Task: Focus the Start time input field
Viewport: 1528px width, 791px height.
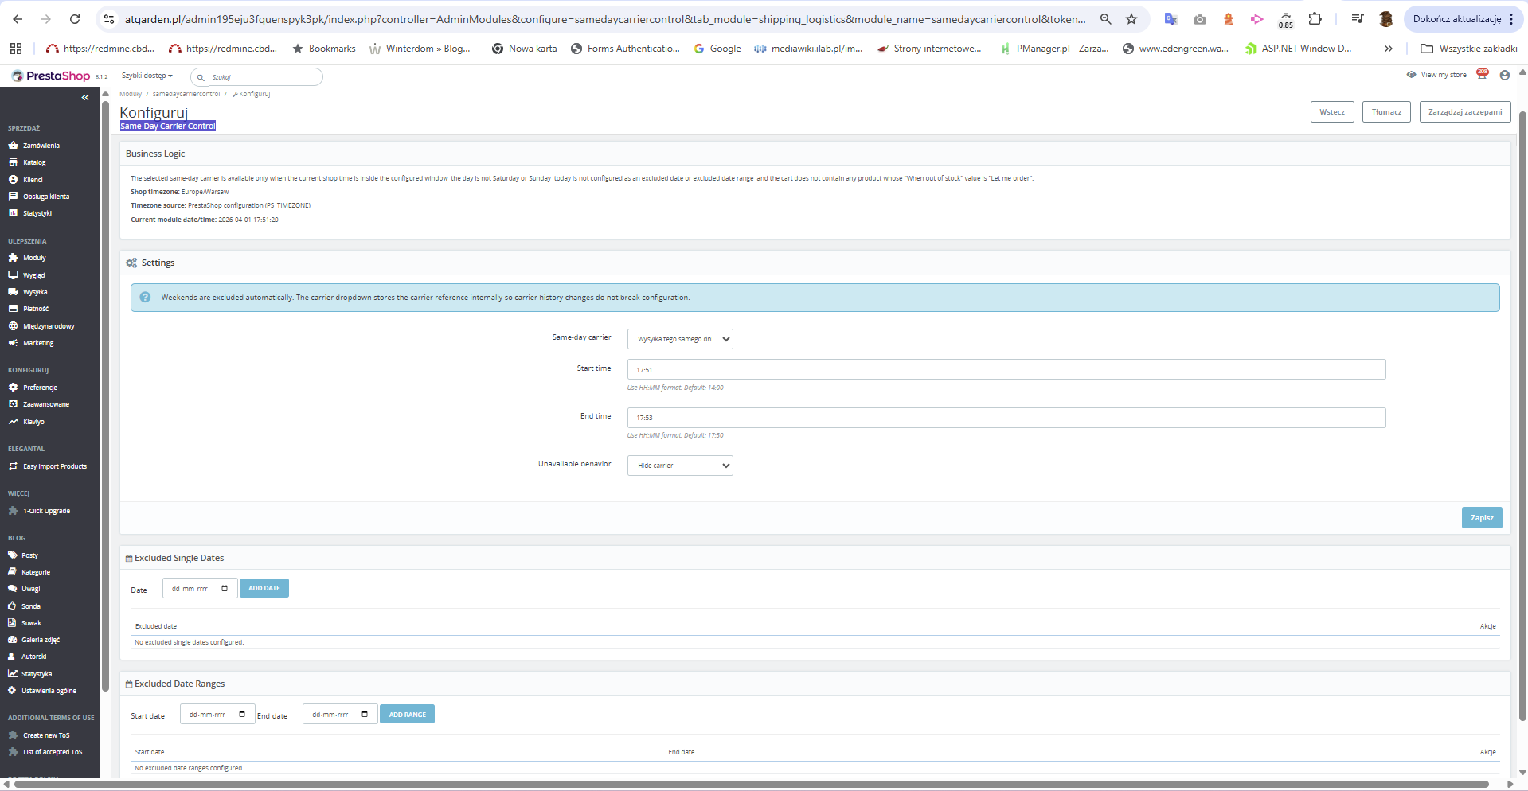Action: pos(1006,369)
